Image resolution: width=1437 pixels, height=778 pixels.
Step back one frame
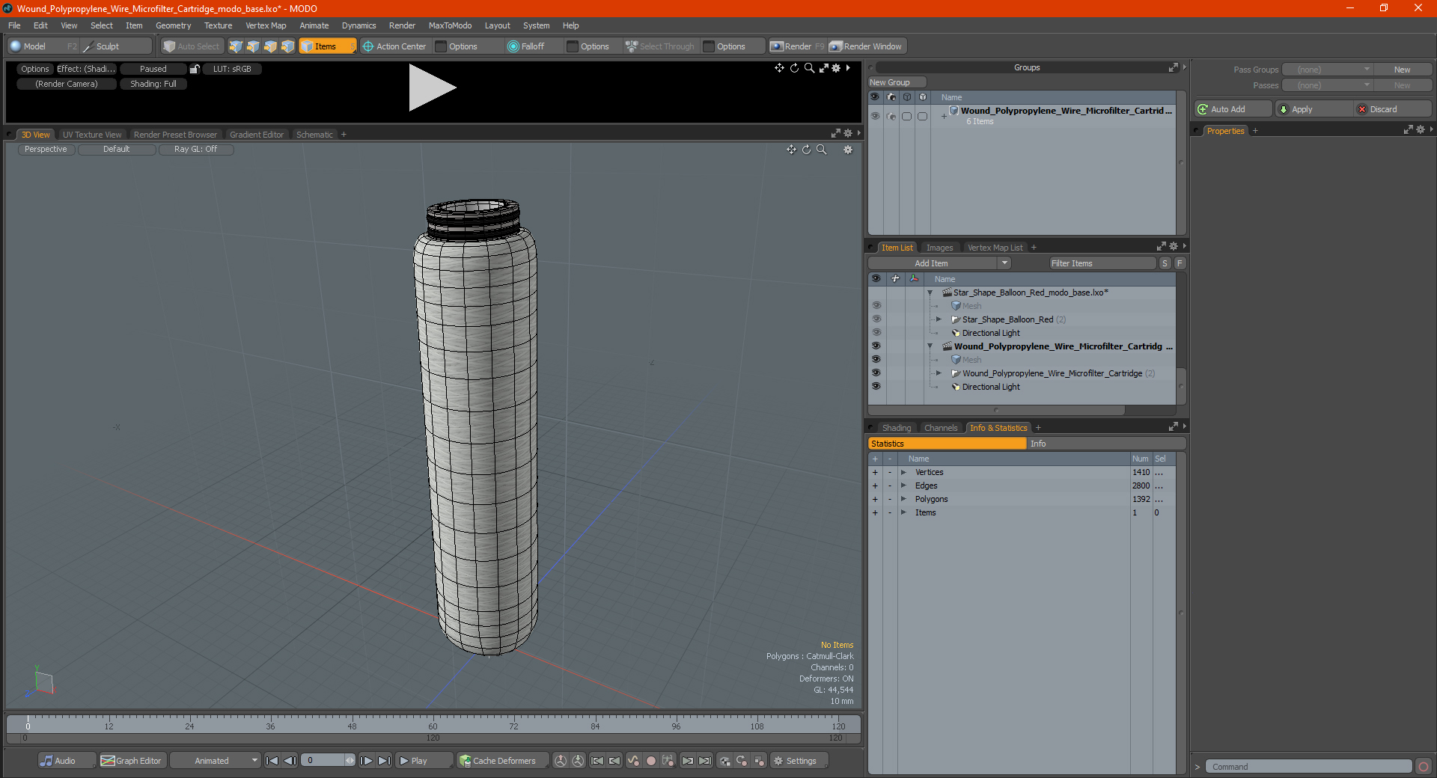click(x=290, y=761)
